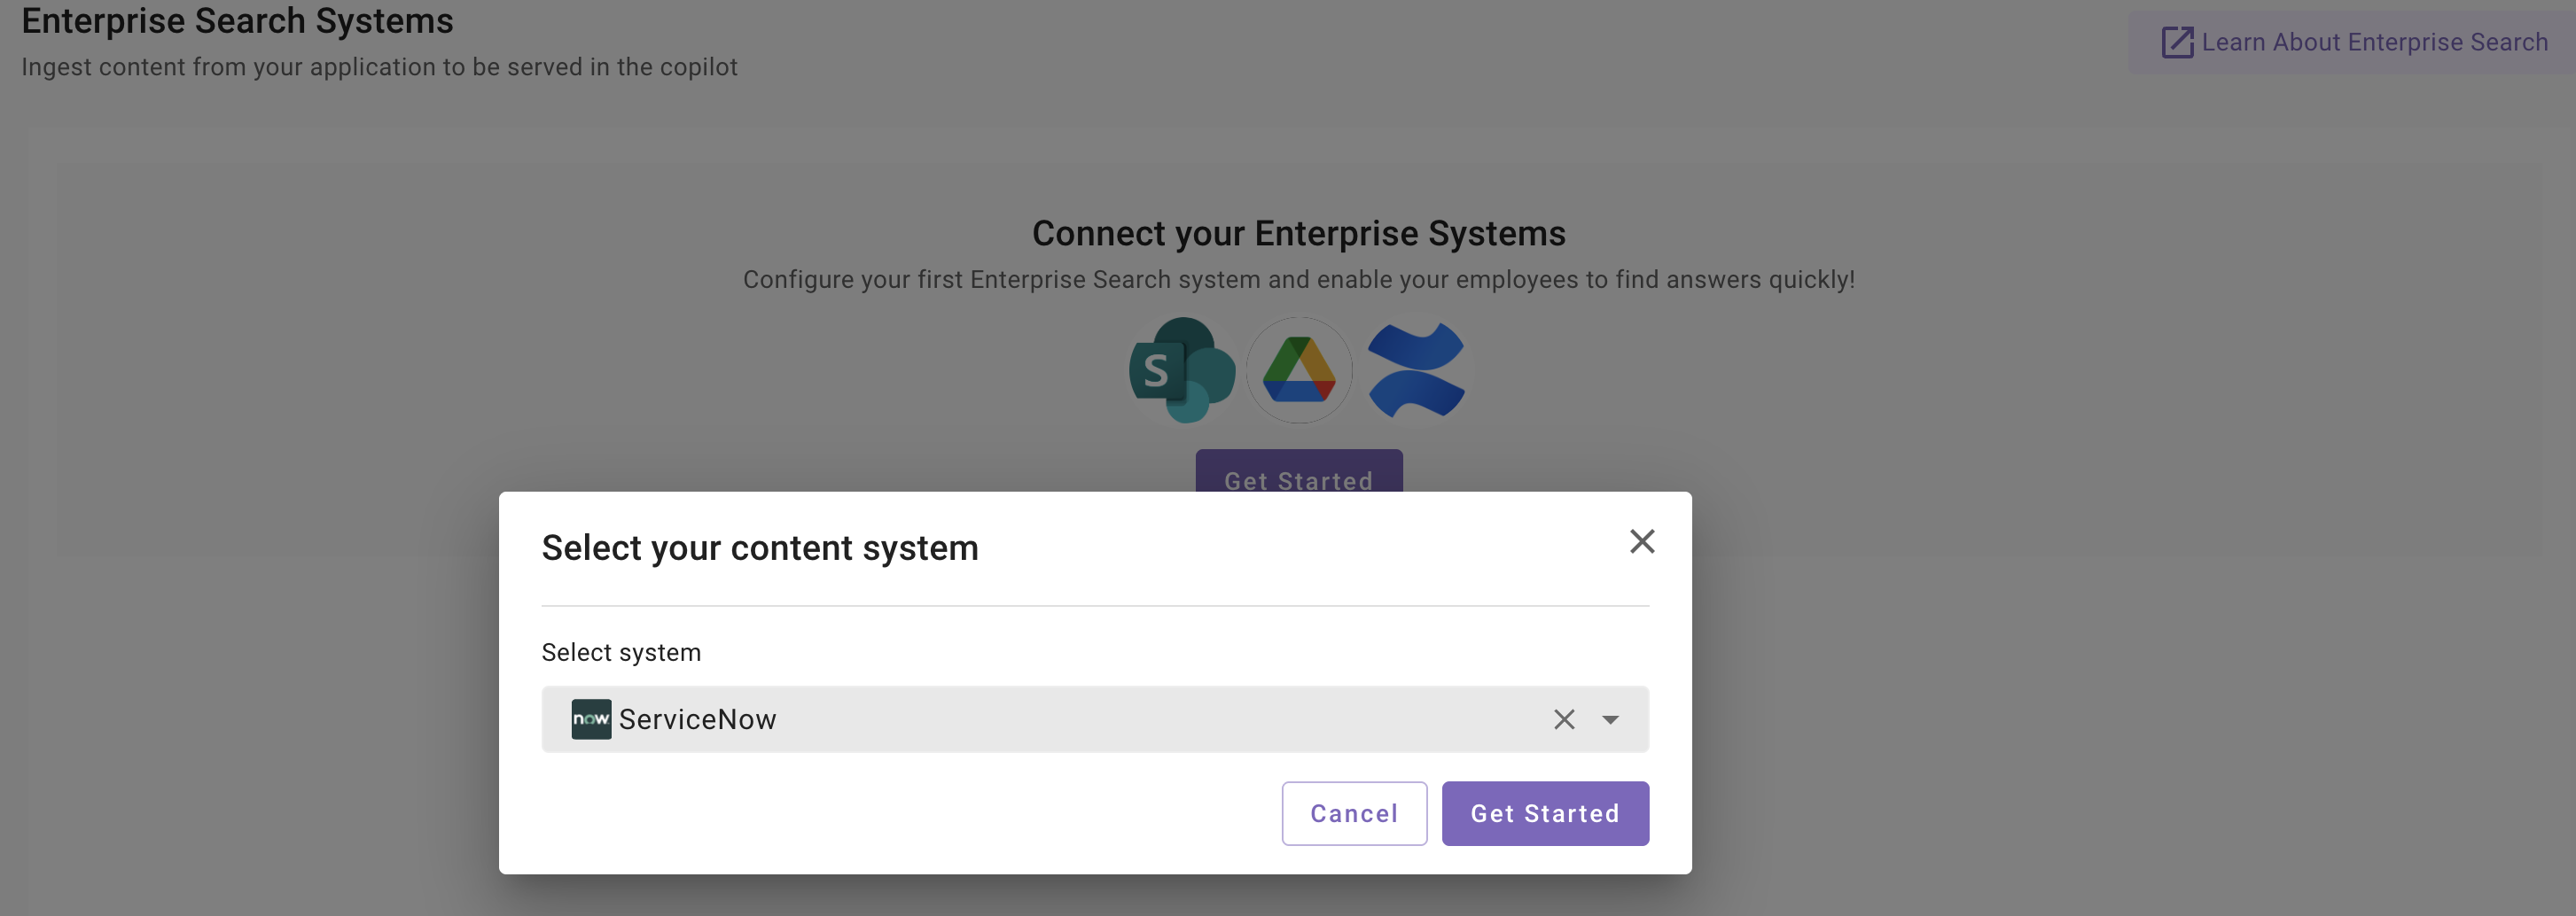Image resolution: width=2576 pixels, height=916 pixels.
Task: Click the Select your content system title
Action: (x=759, y=547)
